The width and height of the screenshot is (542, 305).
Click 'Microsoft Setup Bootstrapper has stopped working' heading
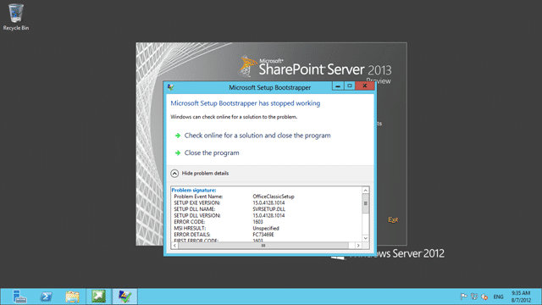(246, 103)
